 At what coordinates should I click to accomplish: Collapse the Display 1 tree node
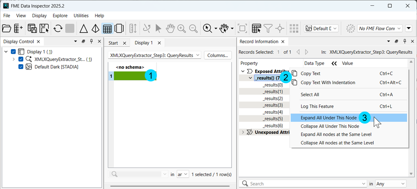[x=6, y=52]
